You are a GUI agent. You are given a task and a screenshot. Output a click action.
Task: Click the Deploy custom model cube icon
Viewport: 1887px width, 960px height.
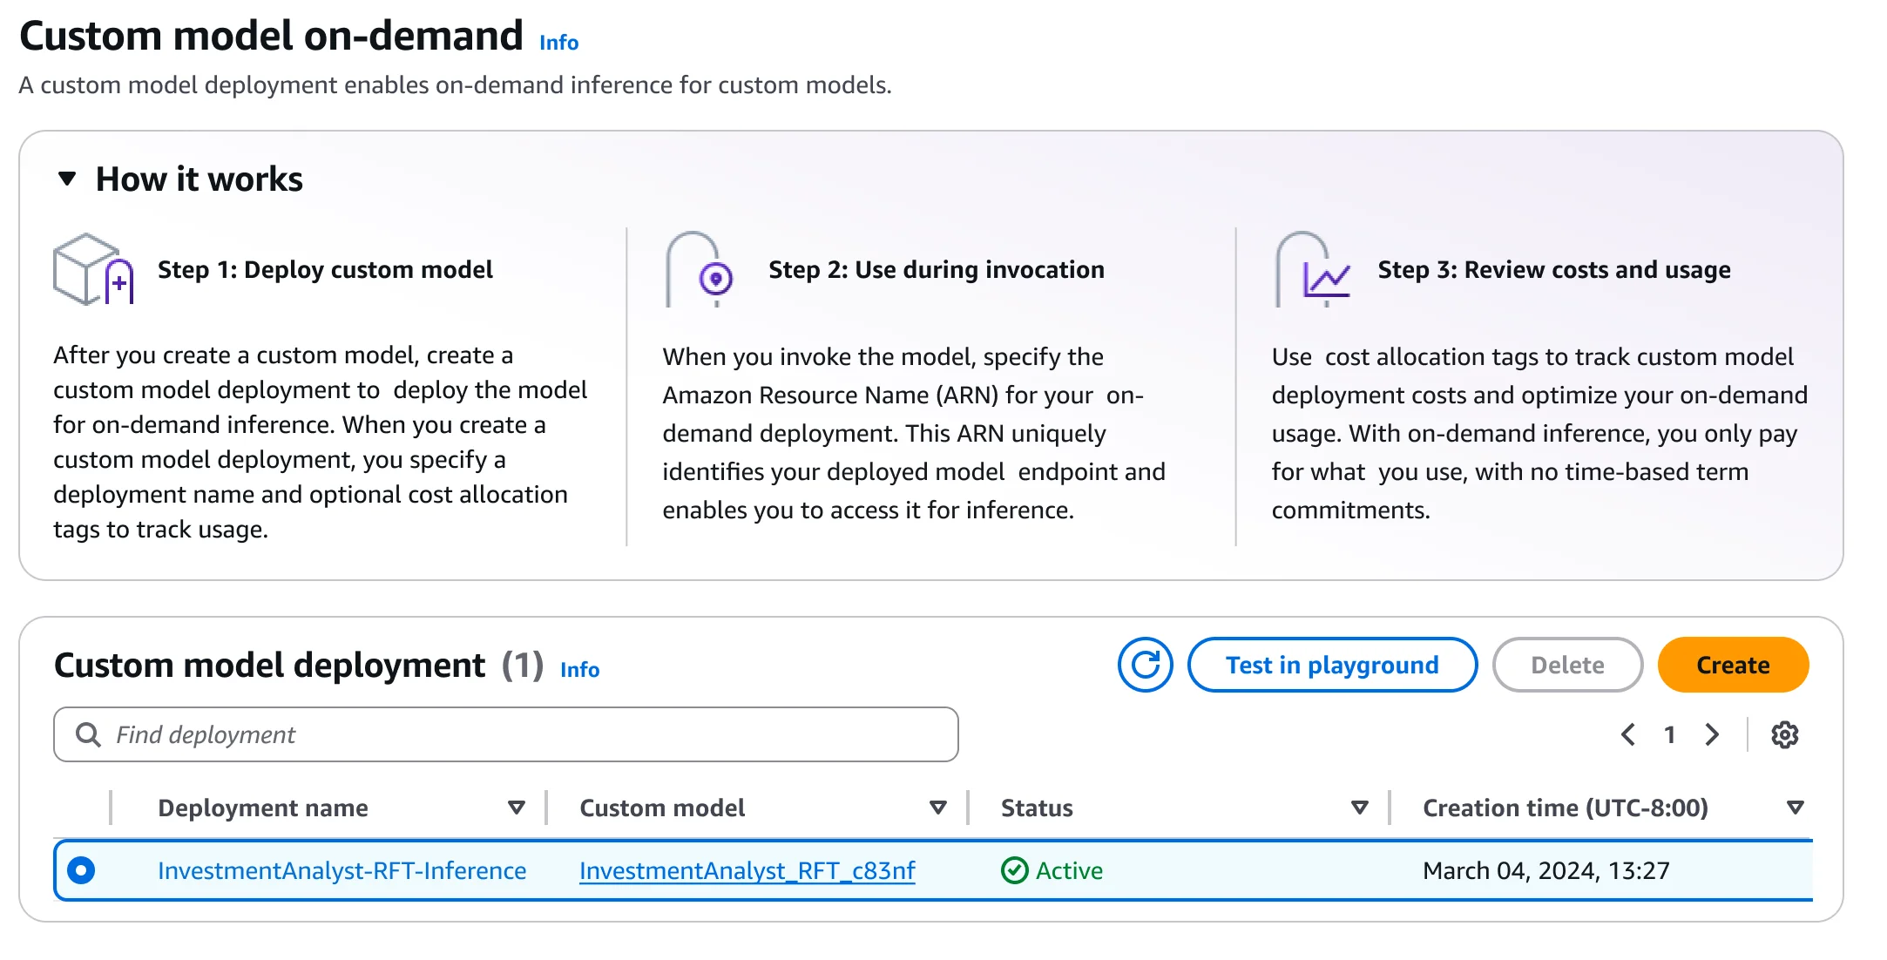click(x=92, y=270)
